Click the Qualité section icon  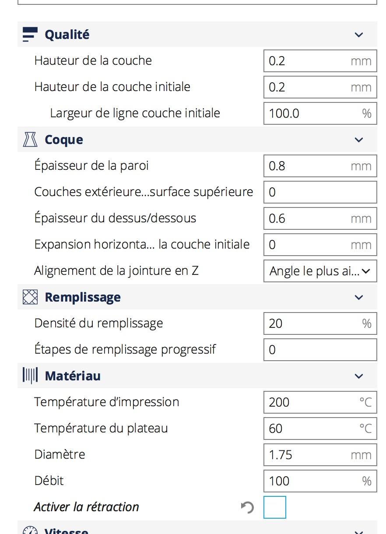coord(30,35)
